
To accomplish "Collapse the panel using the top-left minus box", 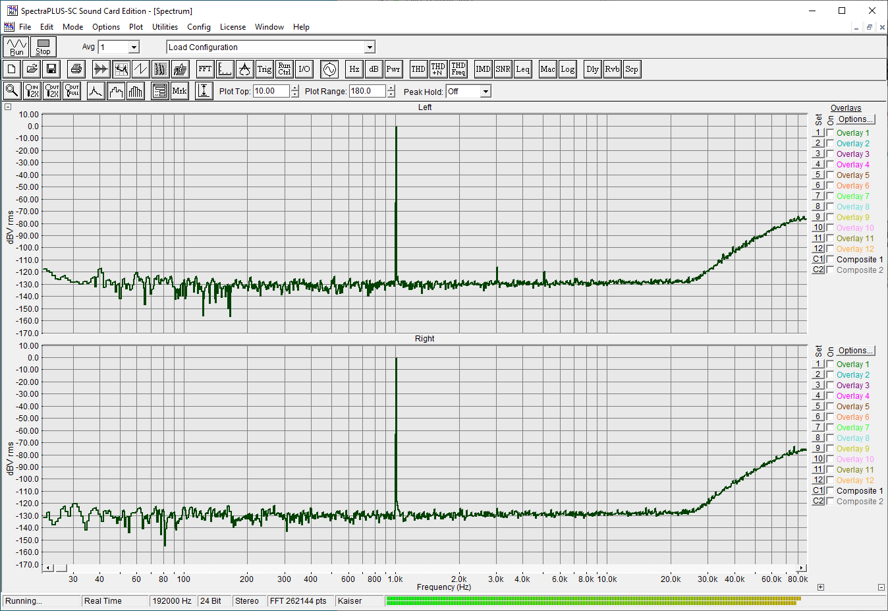I will click(x=8, y=107).
